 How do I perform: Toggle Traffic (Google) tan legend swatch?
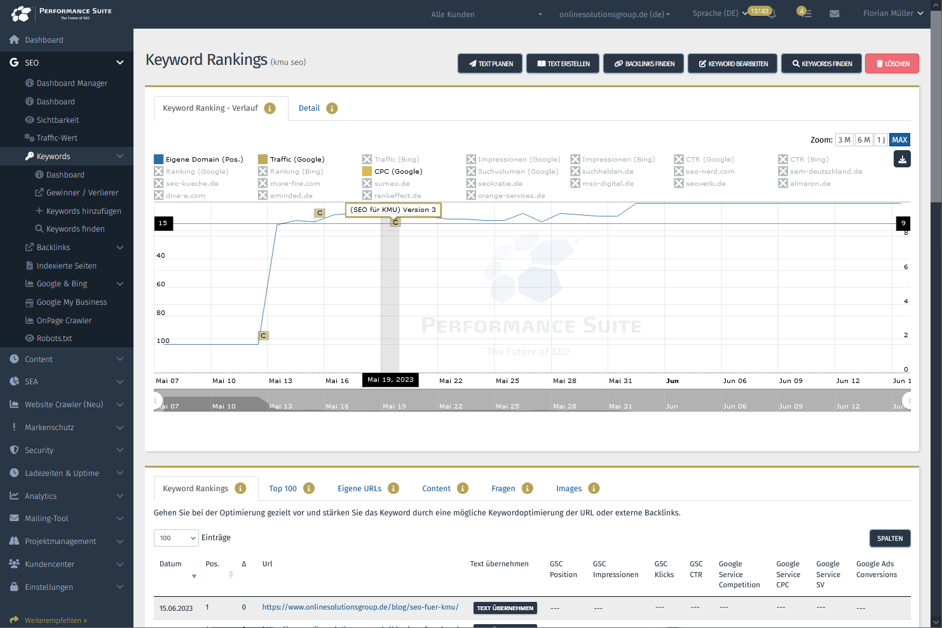(263, 159)
